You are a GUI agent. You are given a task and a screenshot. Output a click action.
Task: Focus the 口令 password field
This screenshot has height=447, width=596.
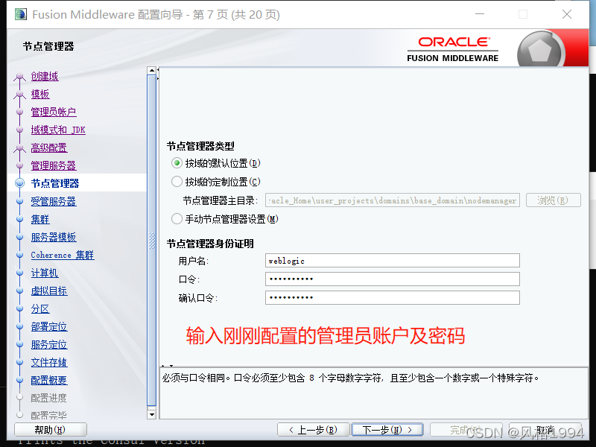[x=393, y=279]
